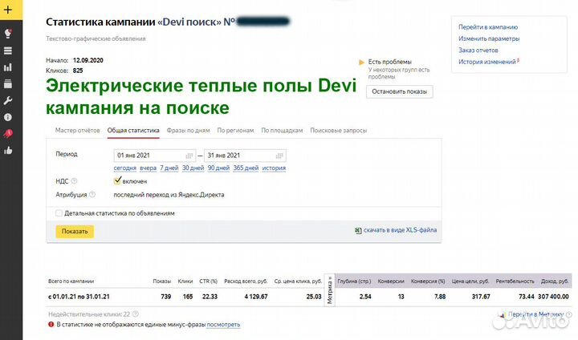Click the Остановить показы button
The width and height of the screenshot is (578, 340).
pos(399,91)
